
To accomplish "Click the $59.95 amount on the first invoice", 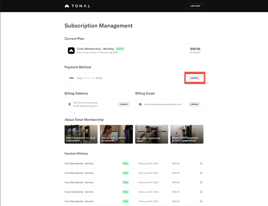I will coord(176,164).
